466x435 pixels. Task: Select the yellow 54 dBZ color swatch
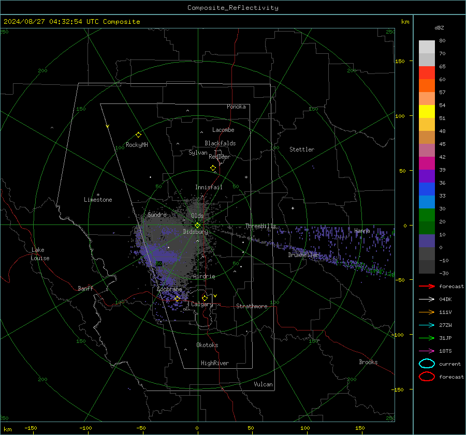pos(427,111)
